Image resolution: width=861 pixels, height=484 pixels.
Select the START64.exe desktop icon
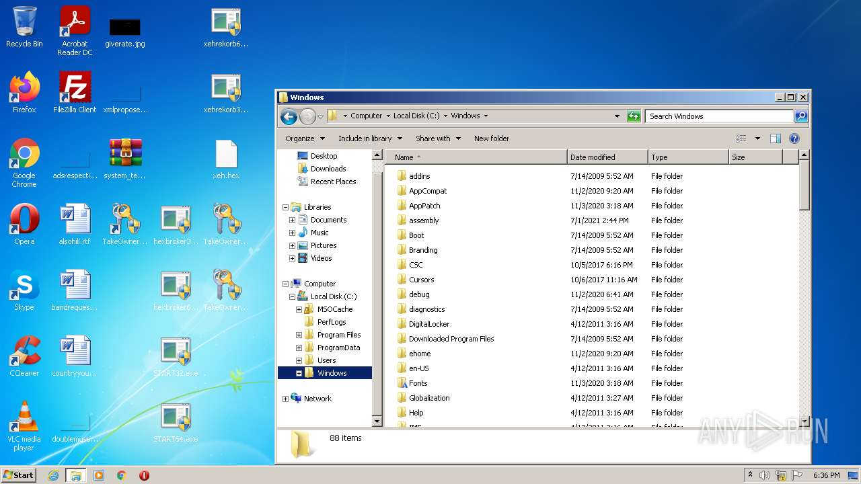click(176, 422)
